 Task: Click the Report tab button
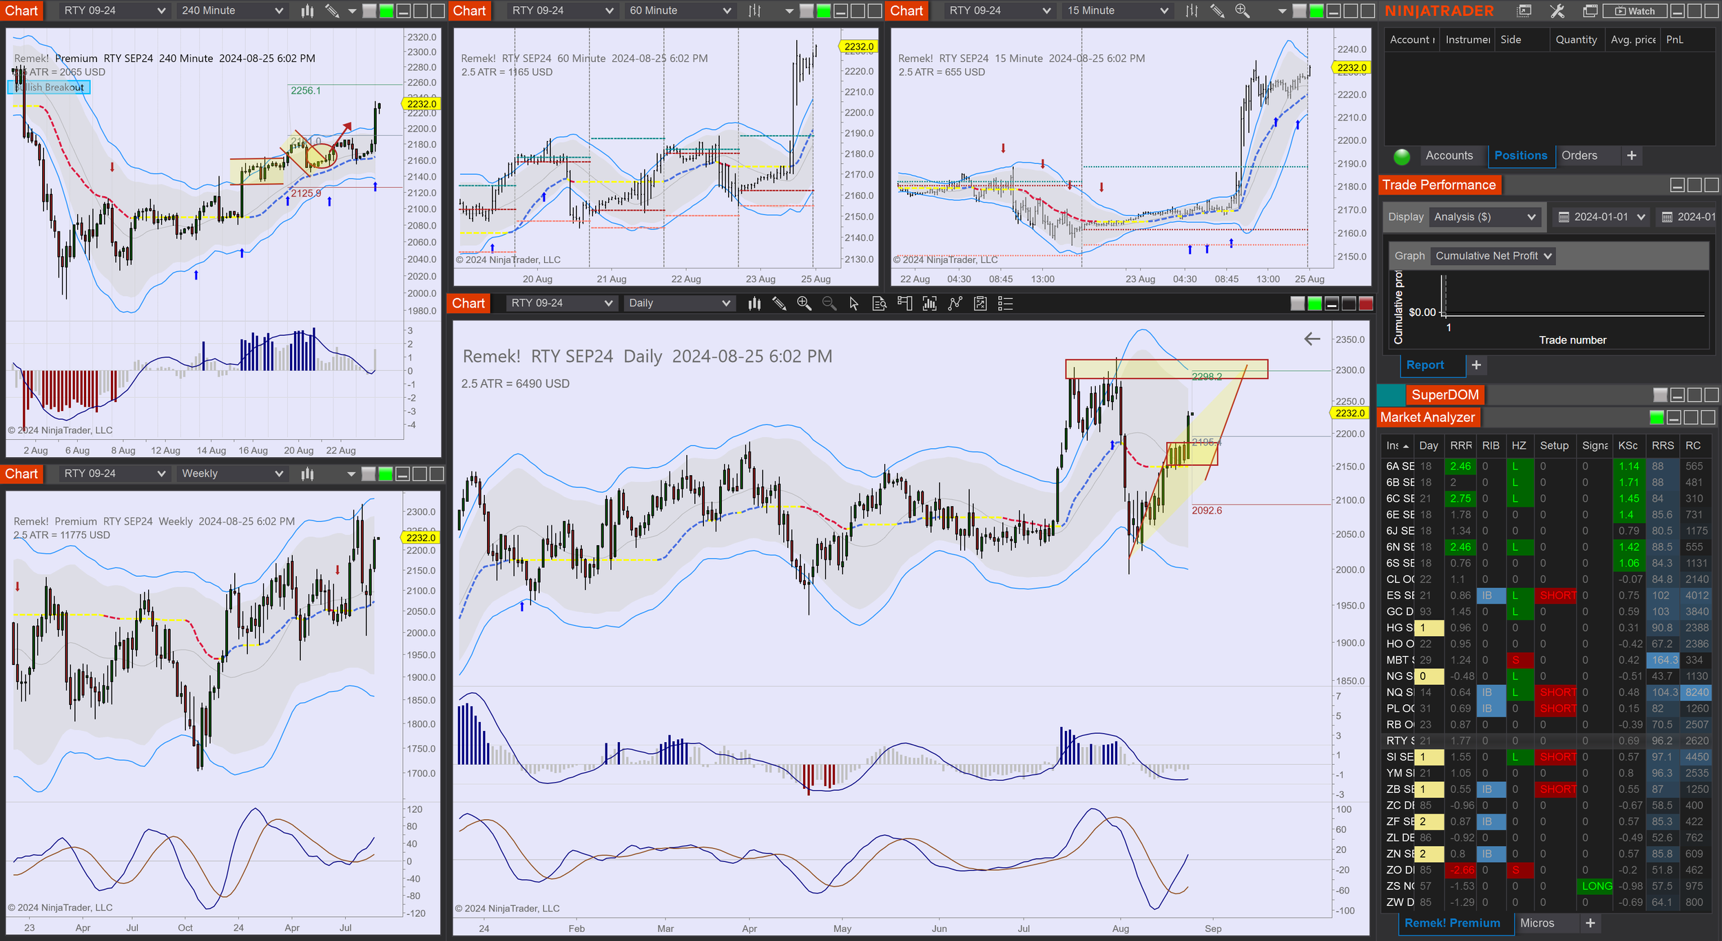point(1424,365)
